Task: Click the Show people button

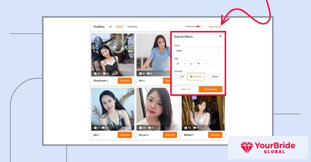Action: [210, 89]
